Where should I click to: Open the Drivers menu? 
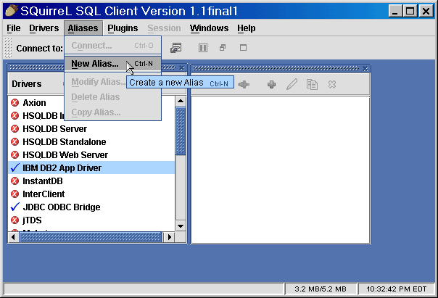[x=44, y=28]
